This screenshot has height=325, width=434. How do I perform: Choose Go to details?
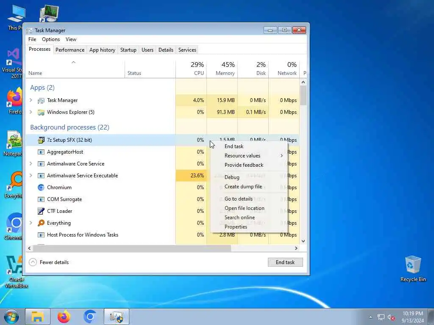tap(249, 199)
